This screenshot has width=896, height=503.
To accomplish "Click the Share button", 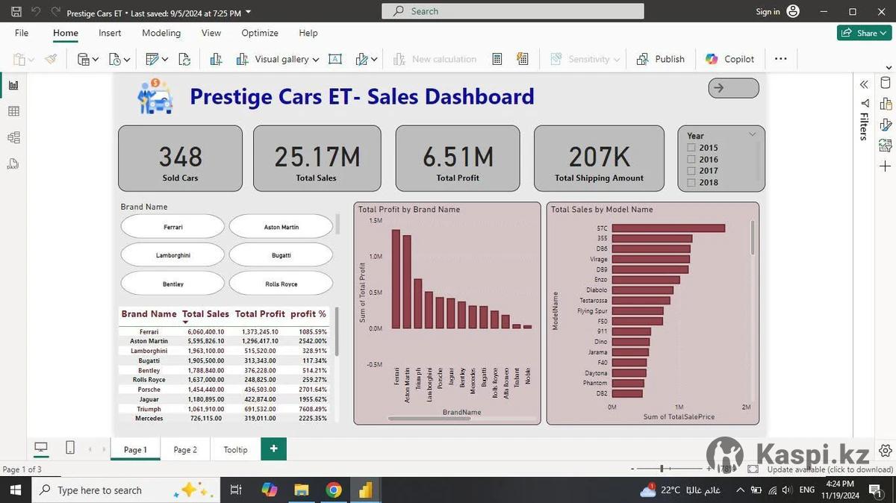I will pyautogui.click(x=865, y=33).
